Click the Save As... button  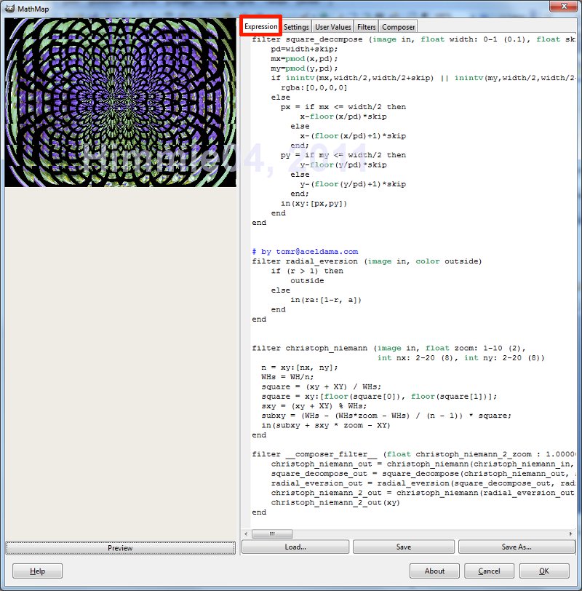(x=517, y=547)
